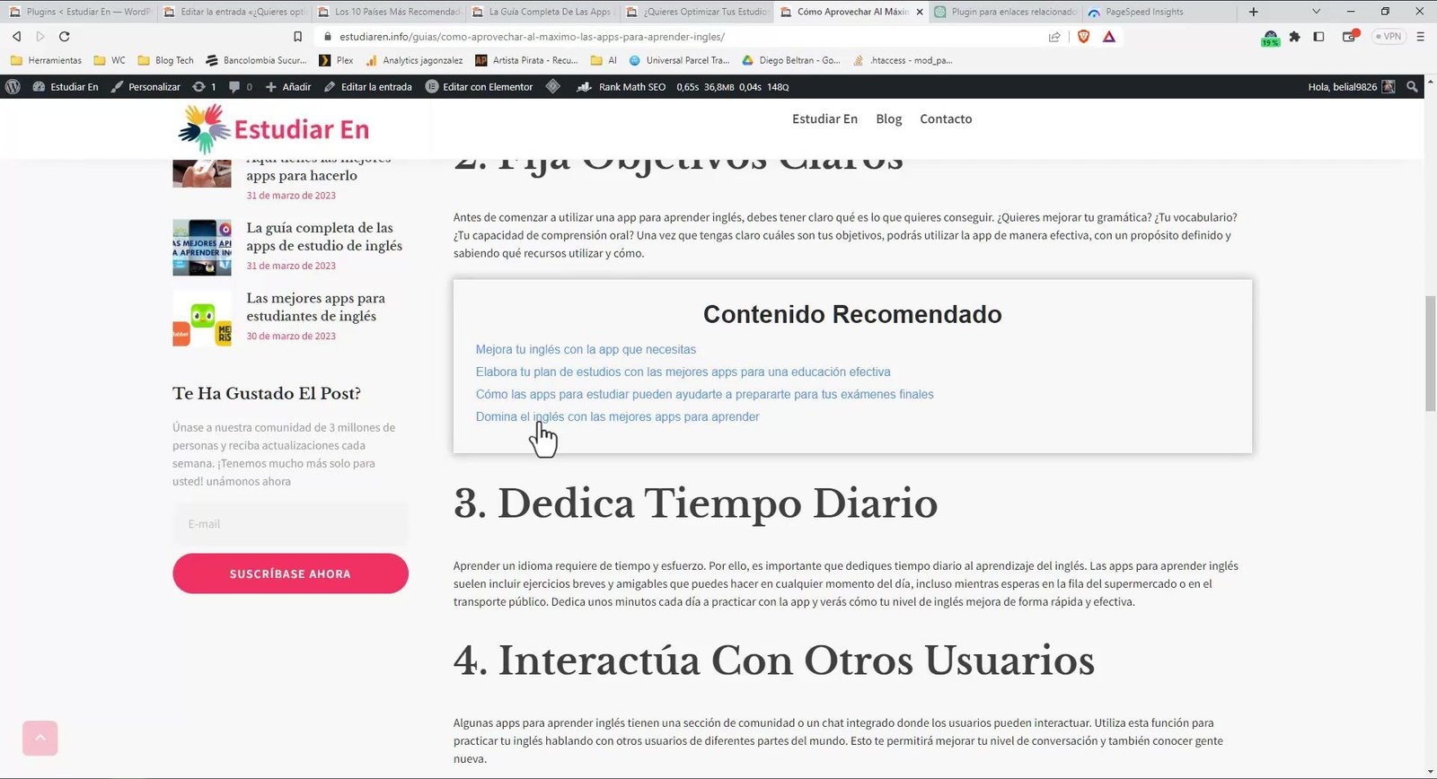Switch to 'Editar la entrada' tab

click(234, 12)
